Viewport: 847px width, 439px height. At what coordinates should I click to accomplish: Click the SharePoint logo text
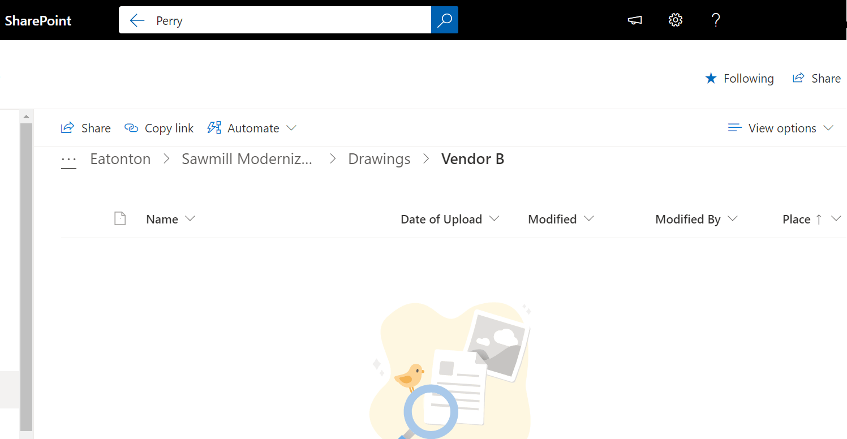38,20
